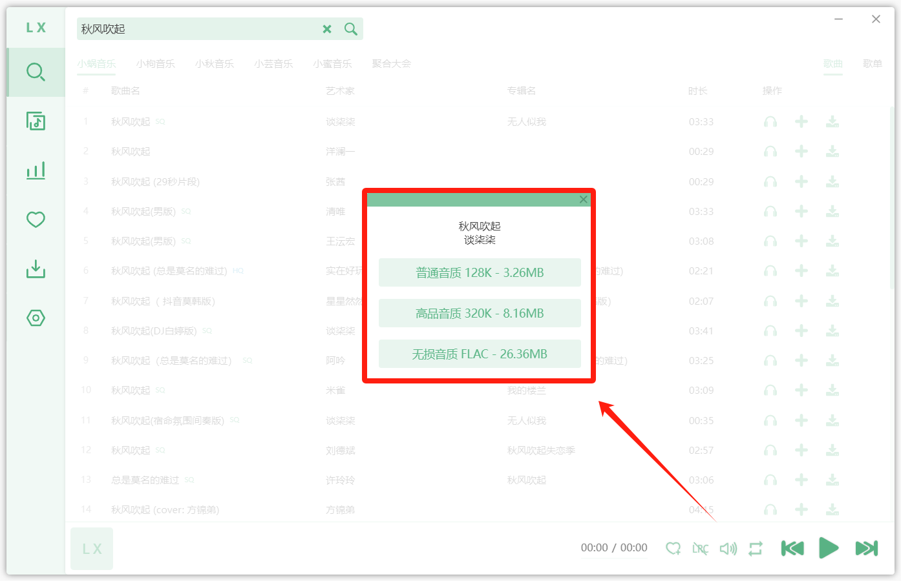Skip to the next track
Viewport: 901px width, 581px height.
coord(866,548)
